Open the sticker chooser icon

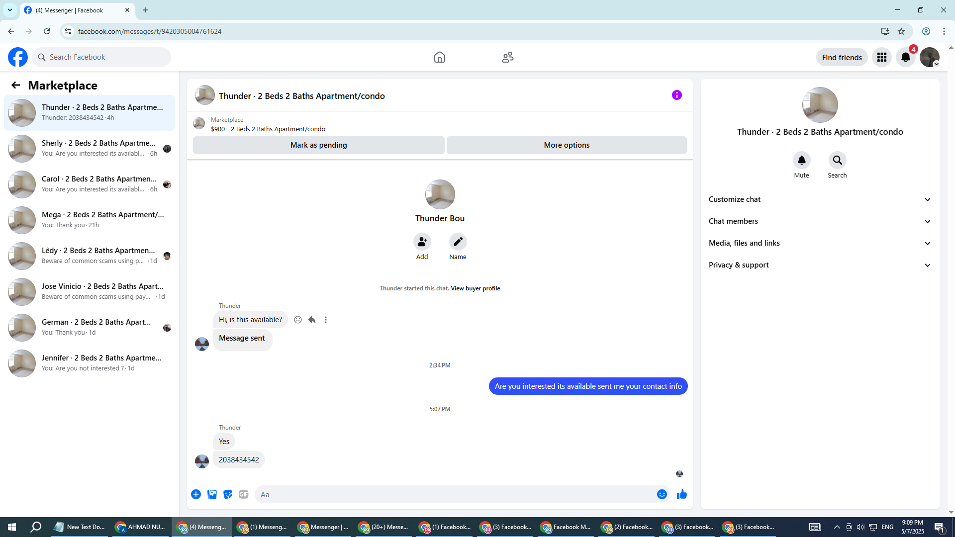click(228, 494)
